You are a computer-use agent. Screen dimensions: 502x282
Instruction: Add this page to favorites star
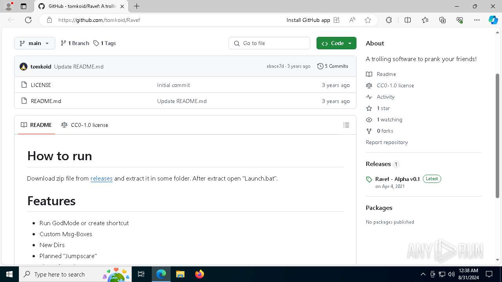click(x=368, y=20)
